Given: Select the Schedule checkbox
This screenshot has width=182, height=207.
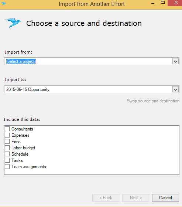Looking at the screenshot, I should tap(7, 154).
